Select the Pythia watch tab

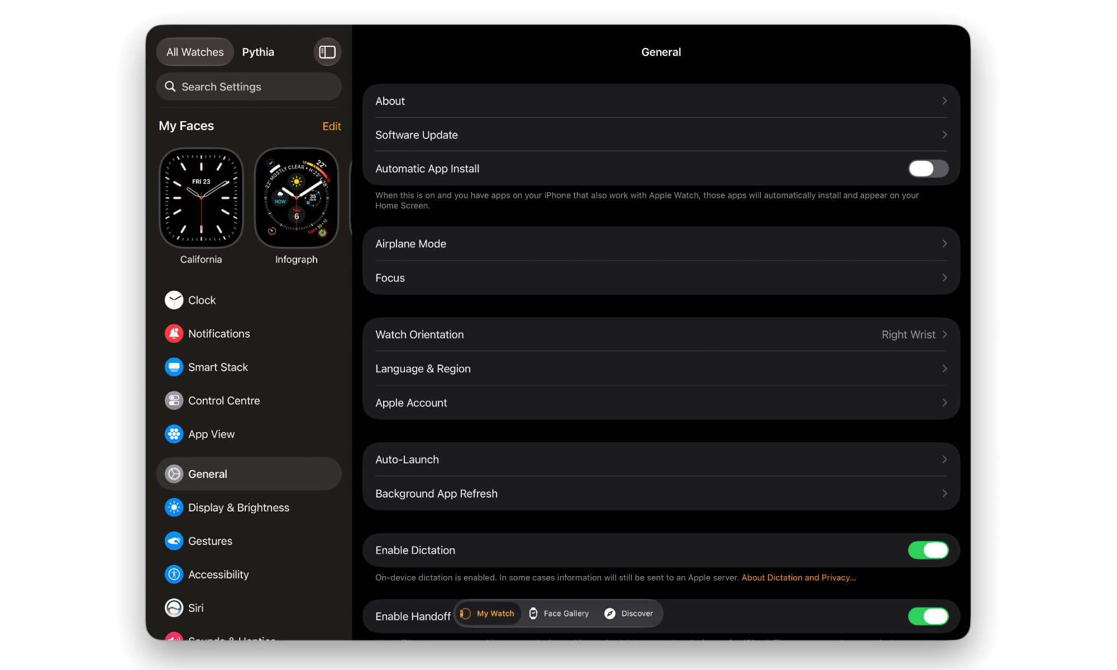258,52
